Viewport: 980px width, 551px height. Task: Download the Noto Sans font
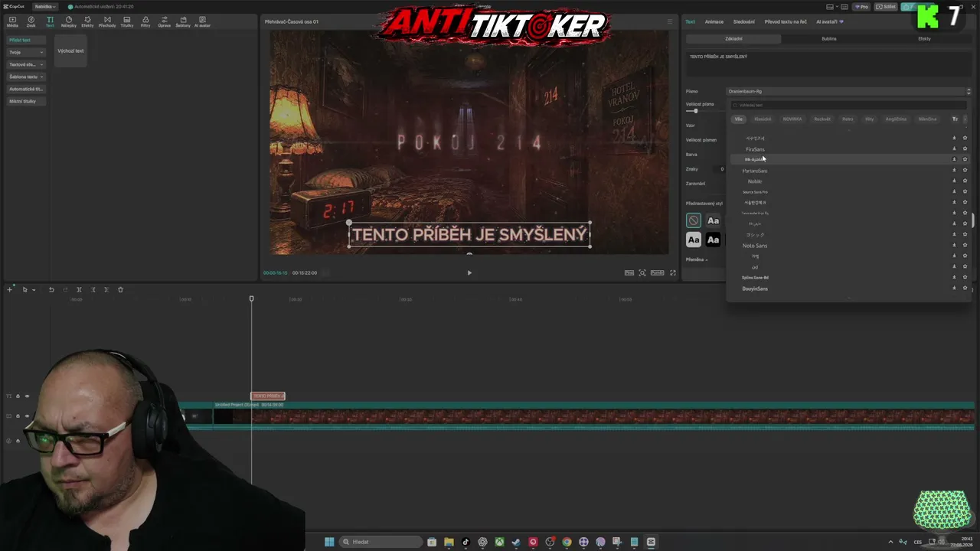tap(954, 245)
